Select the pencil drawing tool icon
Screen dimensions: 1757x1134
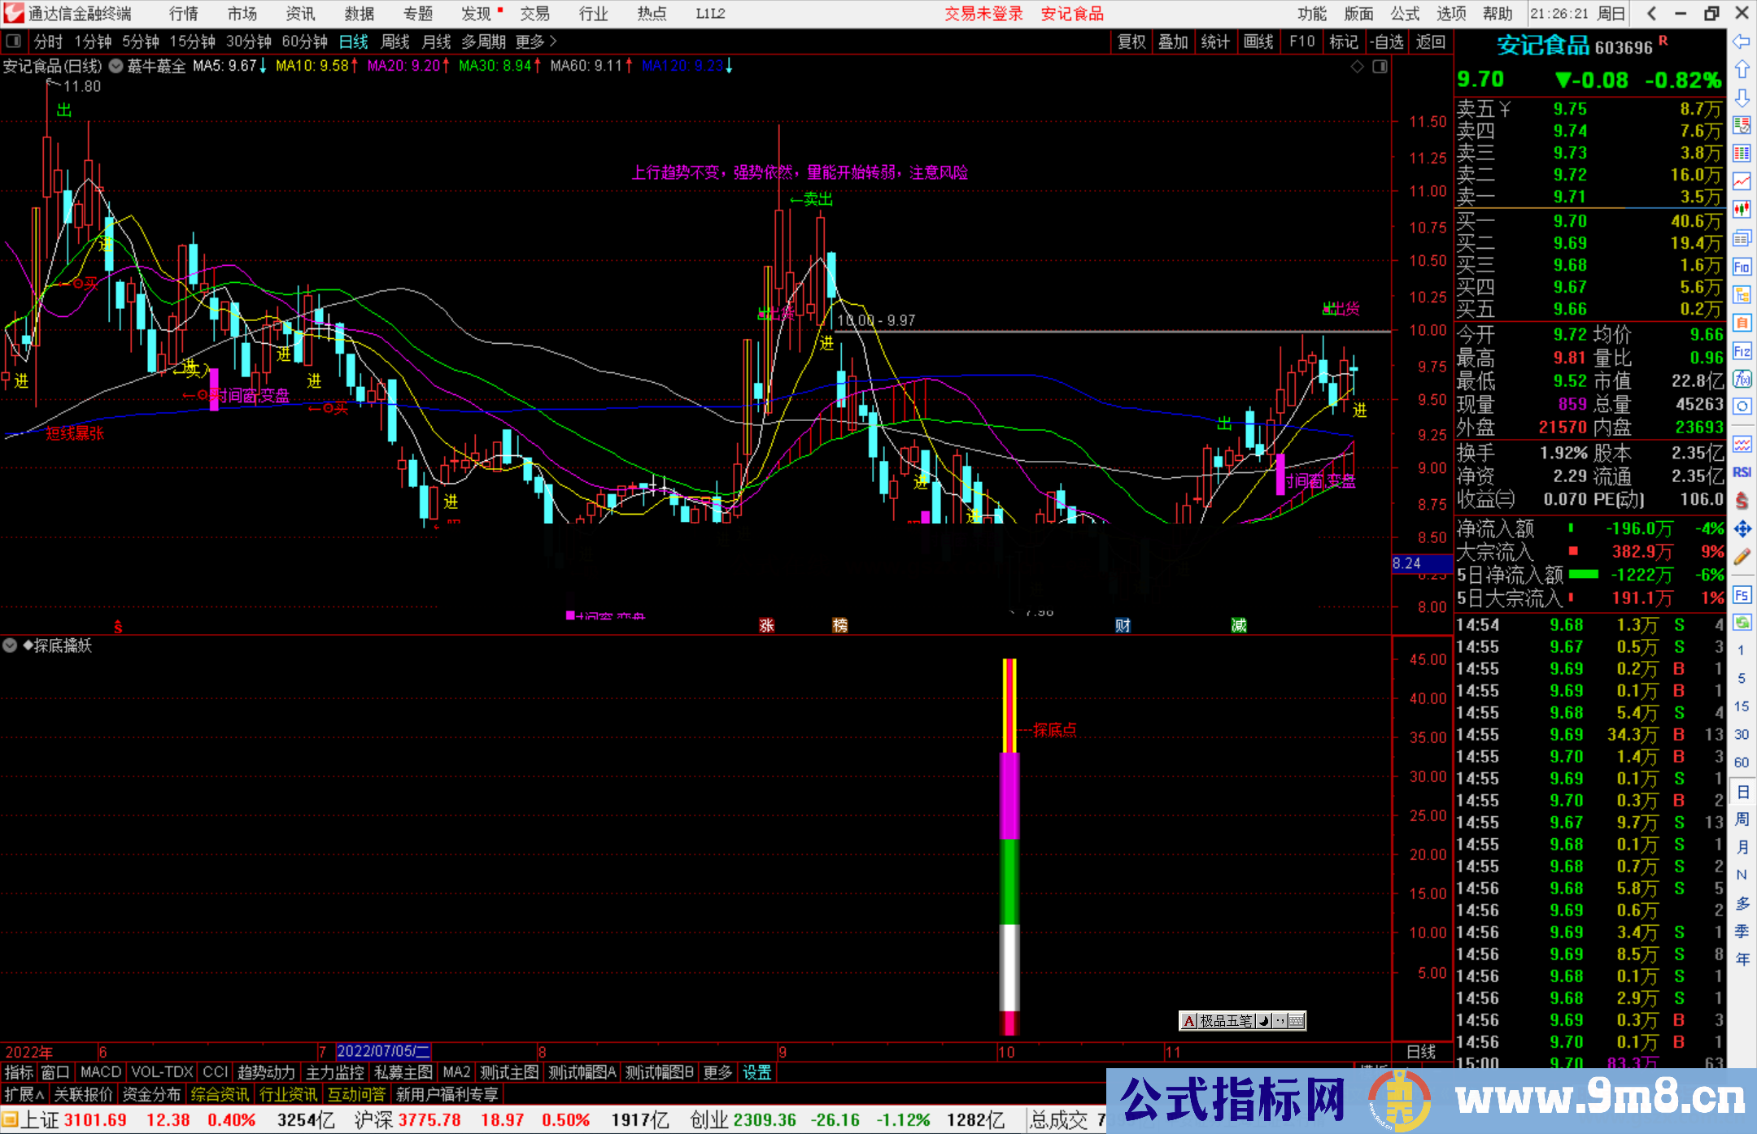point(1742,558)
